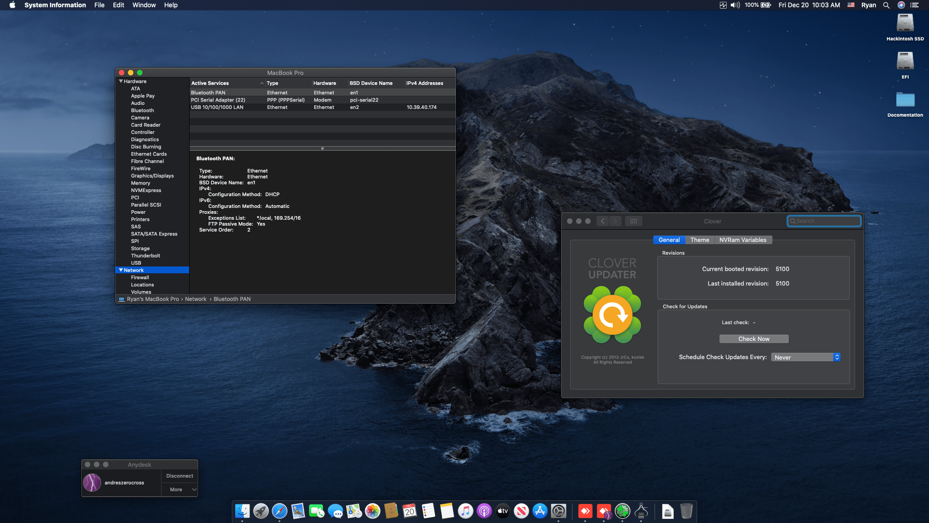Open Reminders from the dock
This screenshot has height=523, width=929.
428,511
